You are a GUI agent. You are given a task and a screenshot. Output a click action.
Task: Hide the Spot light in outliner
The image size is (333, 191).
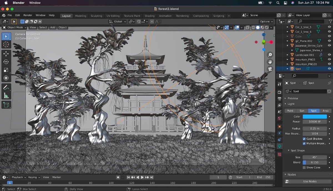329,69
